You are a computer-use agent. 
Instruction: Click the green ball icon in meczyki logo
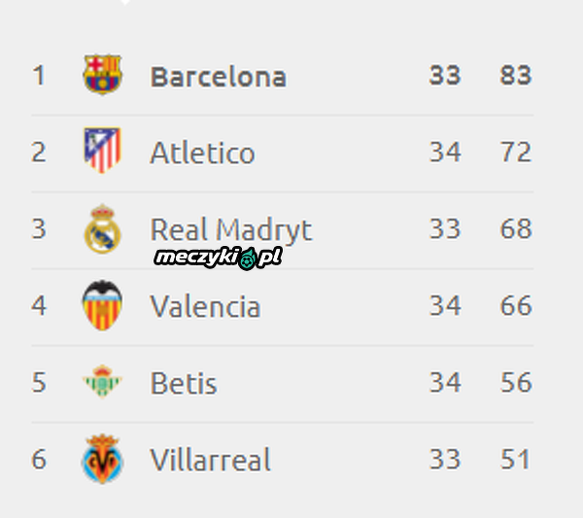247,259
